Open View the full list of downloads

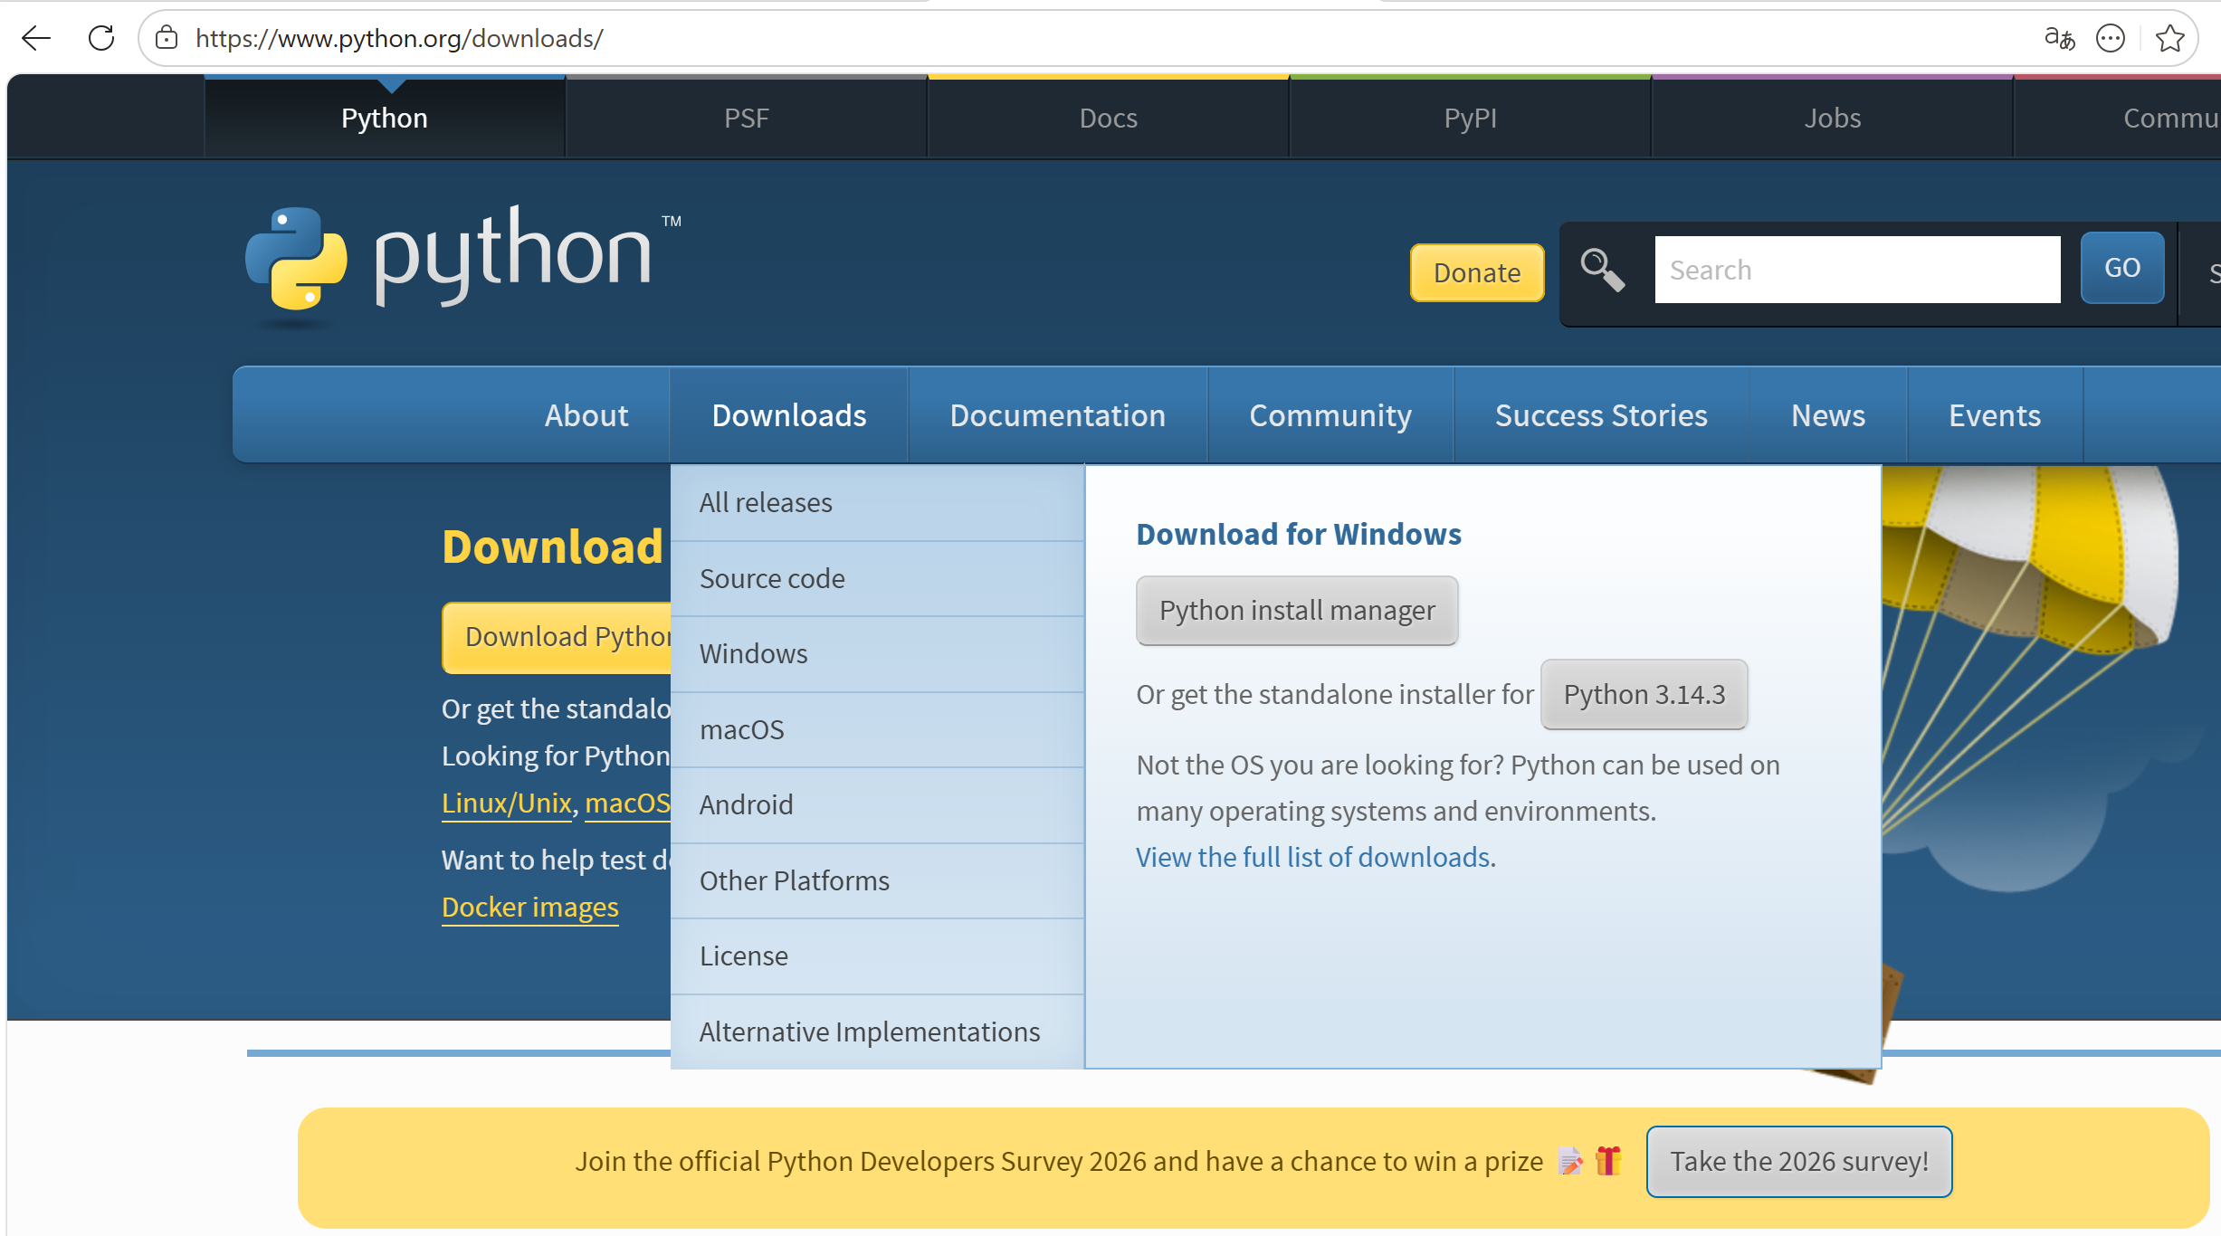pos(1315,857)
